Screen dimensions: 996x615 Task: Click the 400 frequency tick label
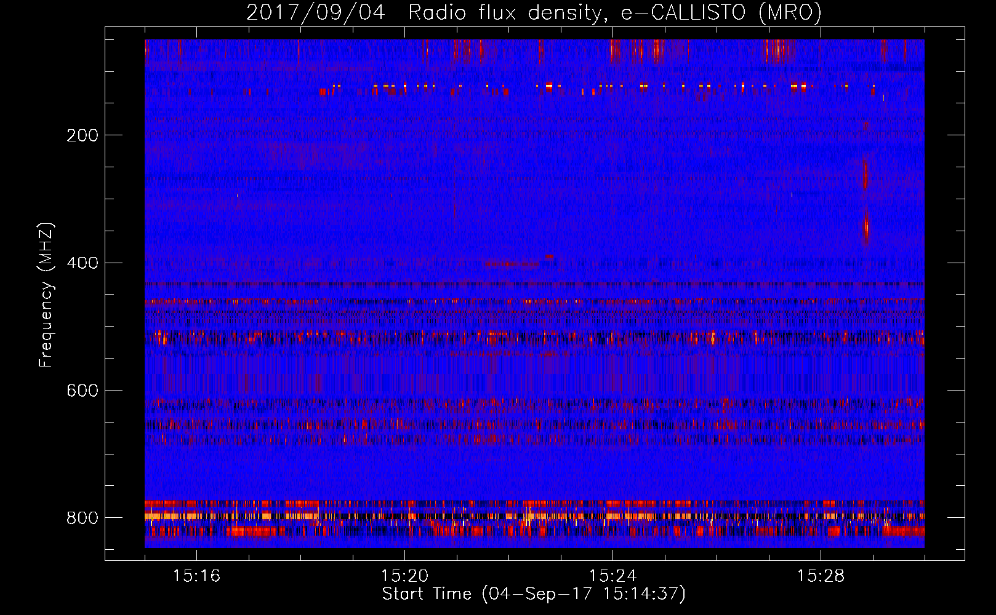(x=82, y=263)
